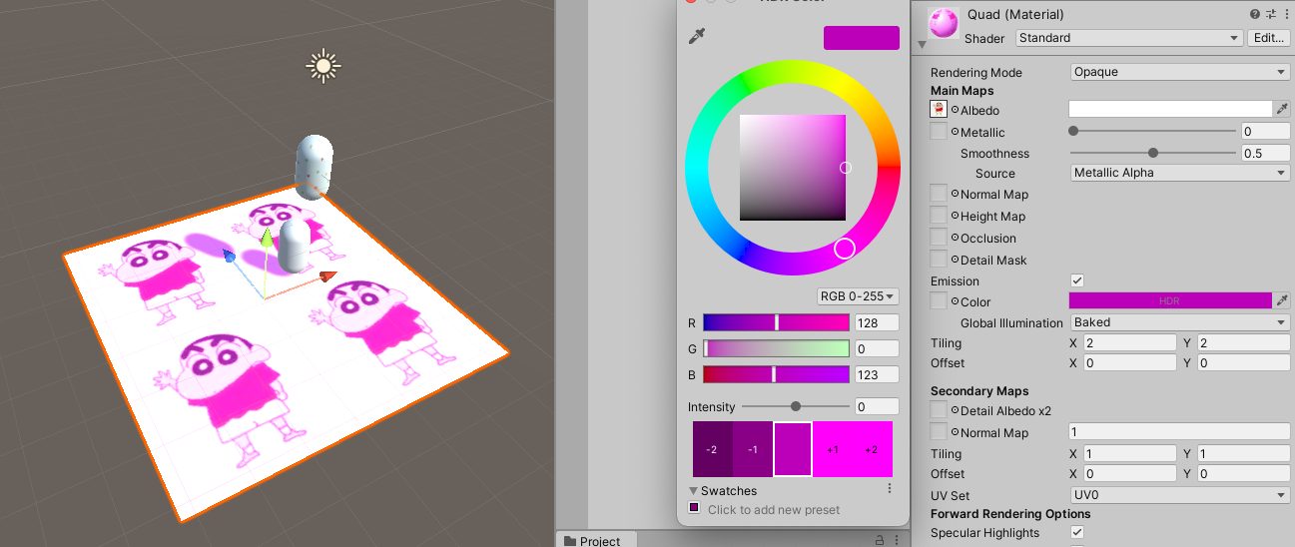Click the R channel color slider
Image resolution: width=1295 pixels, height=547 pixels.
point(776,322)
